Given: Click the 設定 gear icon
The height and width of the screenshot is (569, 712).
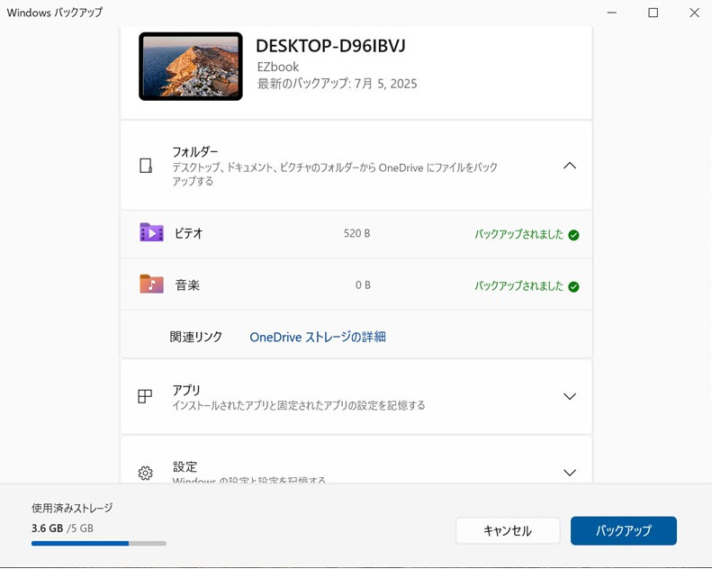Looking at the screenshot, I should (145, 473).
